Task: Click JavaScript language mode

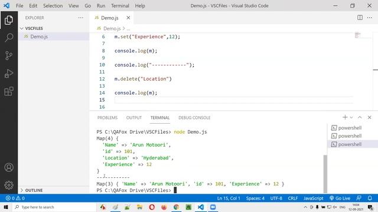Action: coord(313,198)
